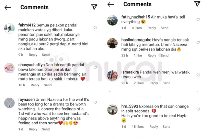Reply to raynaseri's comment

coord(33,129)
